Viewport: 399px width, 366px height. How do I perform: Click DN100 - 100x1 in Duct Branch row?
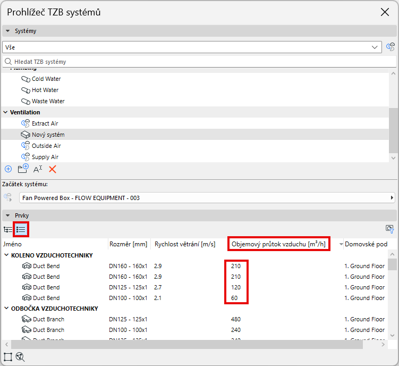(128, 330)
